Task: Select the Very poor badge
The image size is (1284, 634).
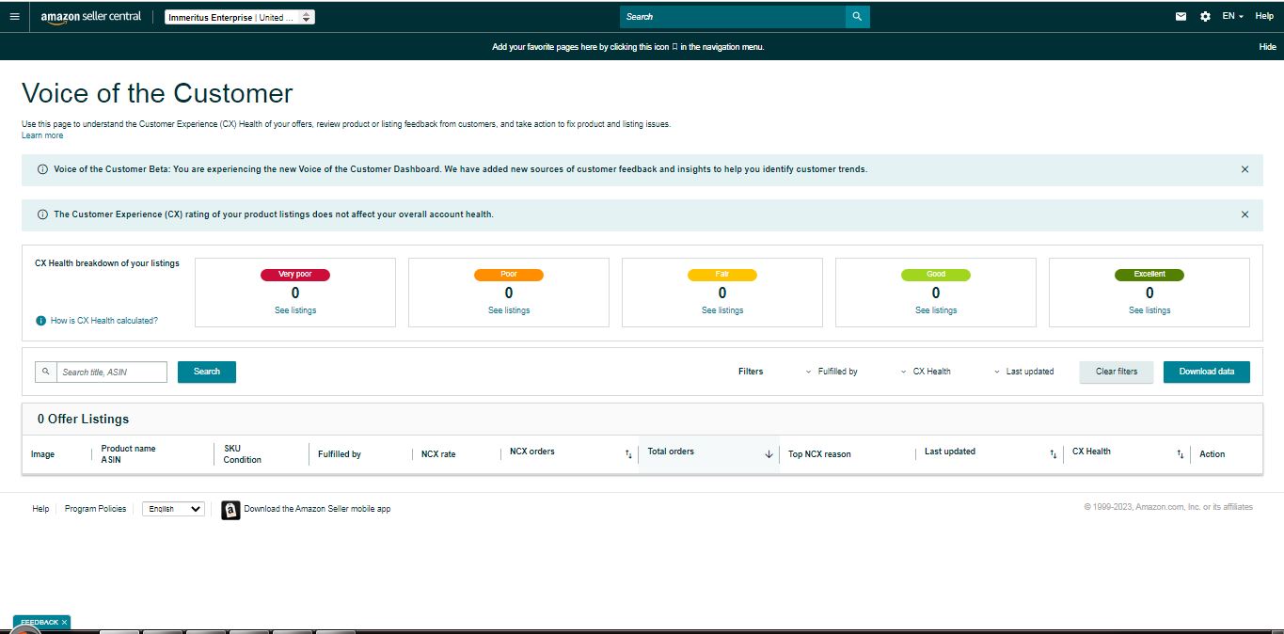Action: coord(295,275)
